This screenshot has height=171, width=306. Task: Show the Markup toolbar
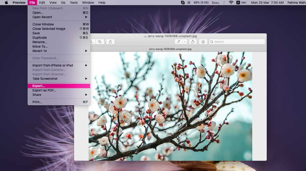click(203, 42)
